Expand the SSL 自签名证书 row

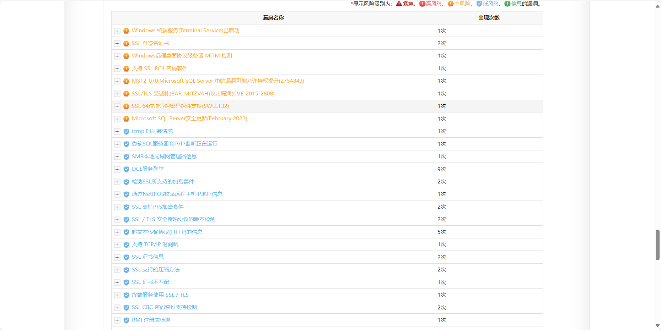(x=117, y=43)
